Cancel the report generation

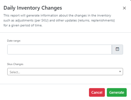97,92
